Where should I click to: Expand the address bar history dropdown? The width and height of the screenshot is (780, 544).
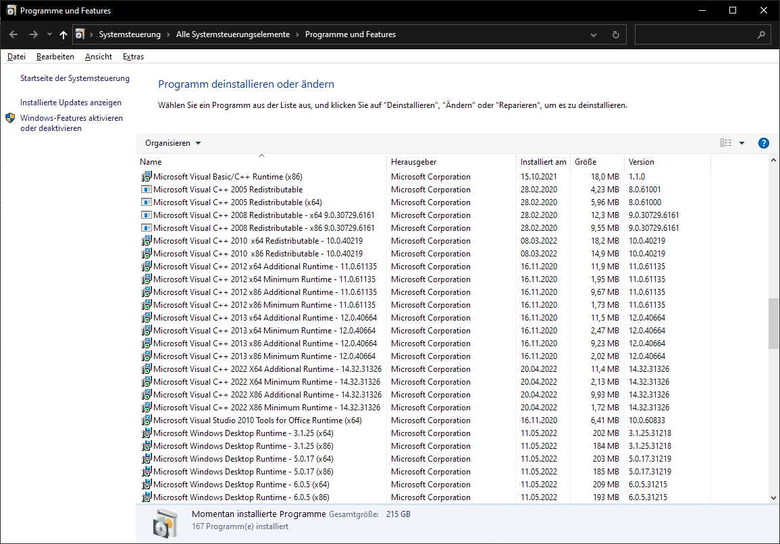[594, 35]
